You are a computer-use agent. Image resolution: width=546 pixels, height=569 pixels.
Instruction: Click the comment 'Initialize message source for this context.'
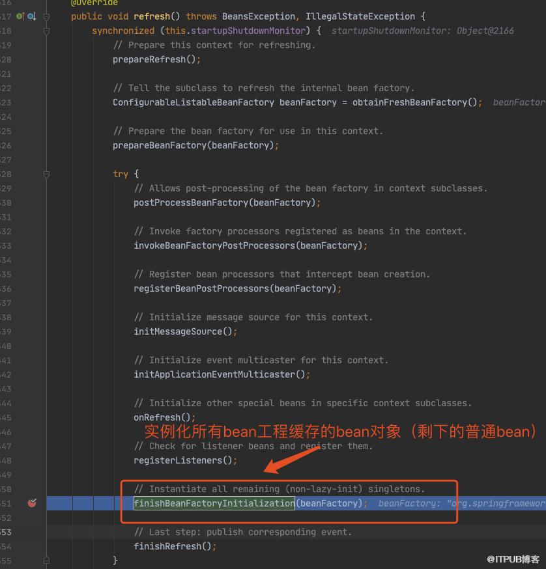253,317
